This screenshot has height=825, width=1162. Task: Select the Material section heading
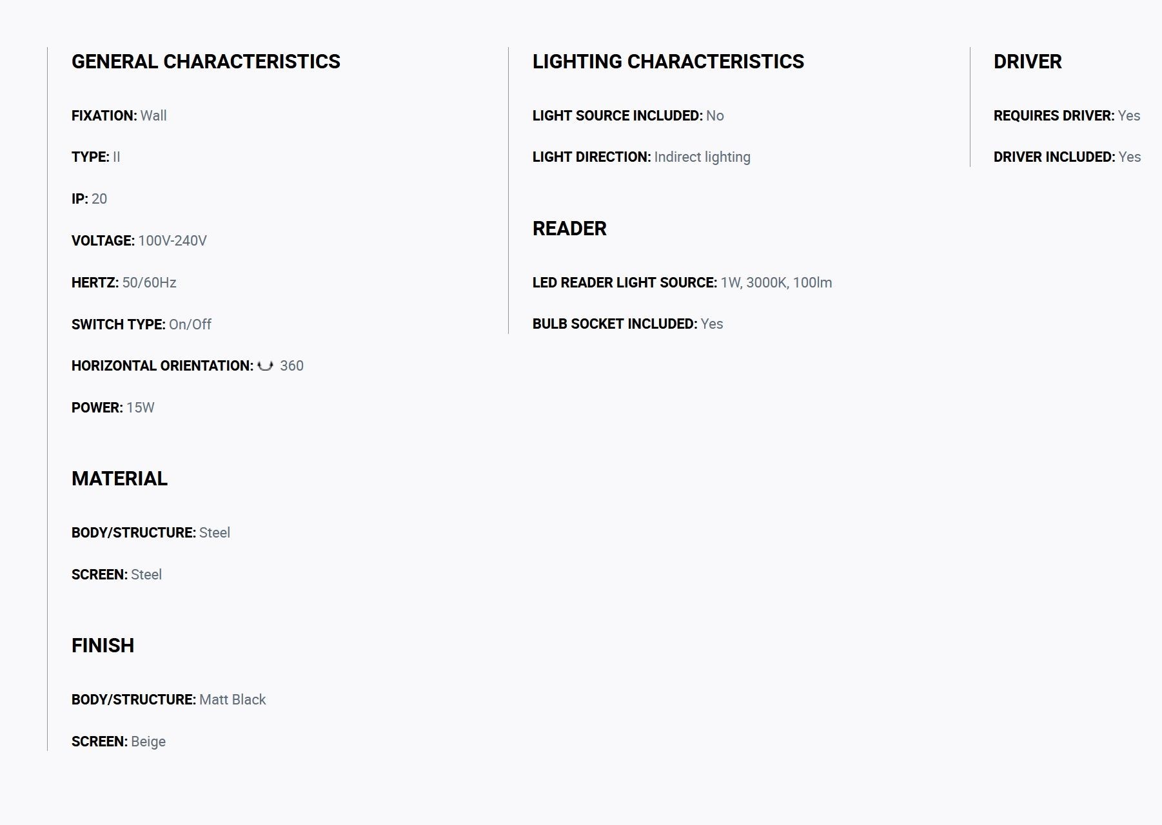pos(119,478)
